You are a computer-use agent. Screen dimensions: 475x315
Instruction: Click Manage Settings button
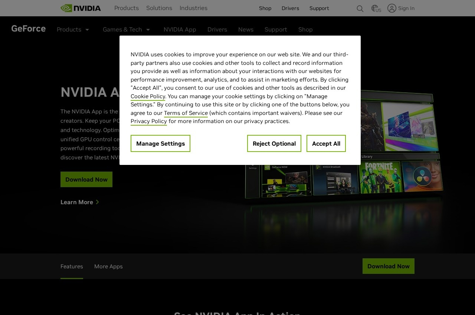[x=160, y=143]
